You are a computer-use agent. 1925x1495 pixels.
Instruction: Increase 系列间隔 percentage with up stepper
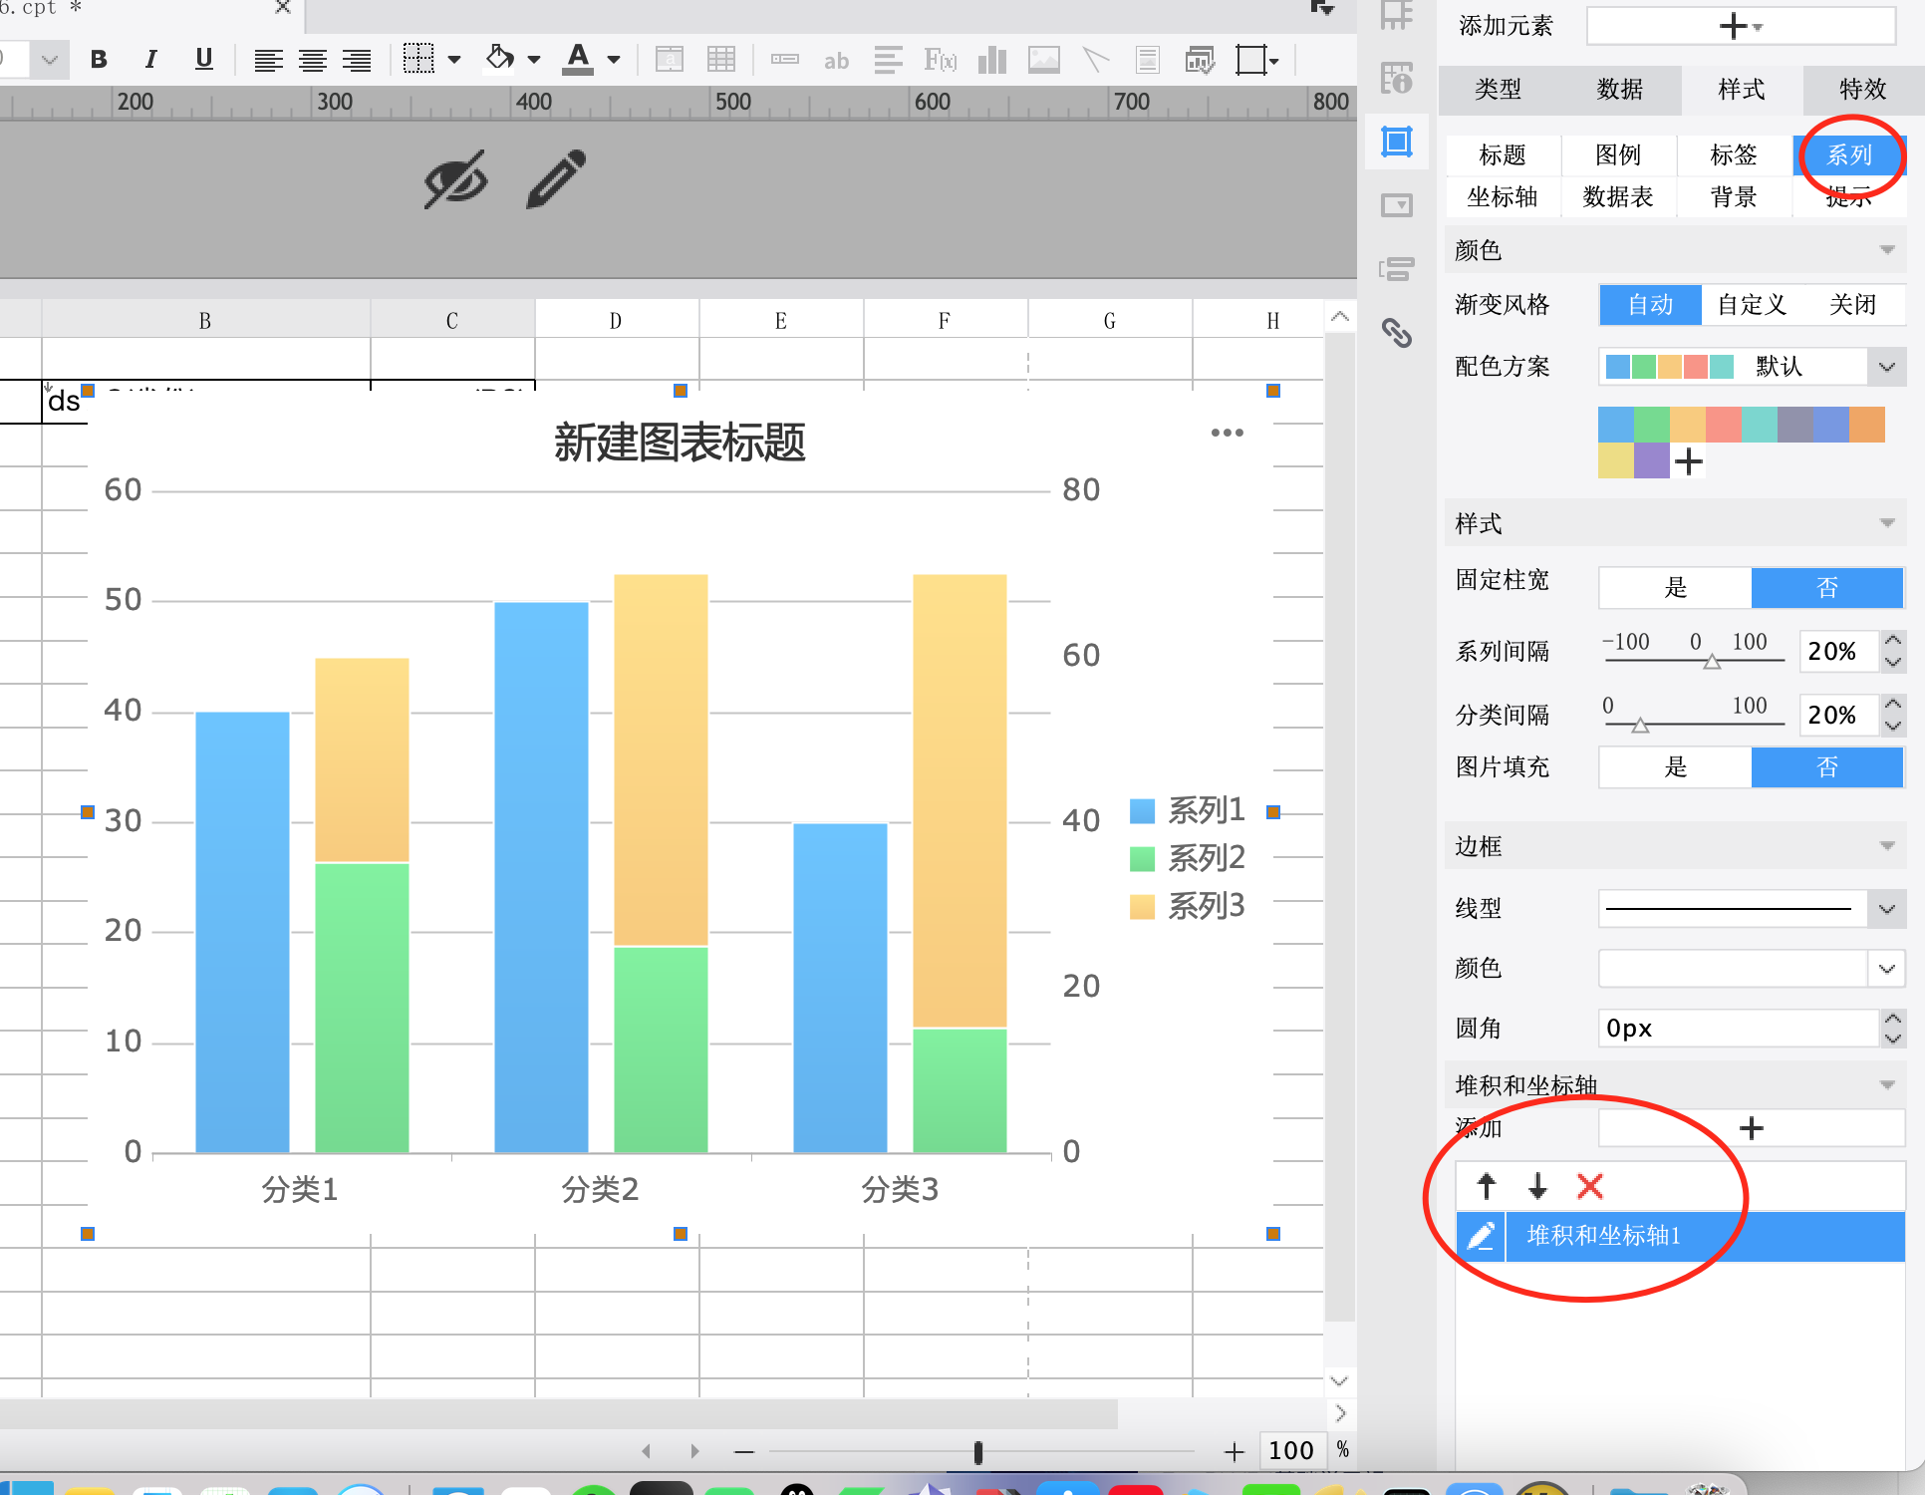click(x=1893, y=641)
